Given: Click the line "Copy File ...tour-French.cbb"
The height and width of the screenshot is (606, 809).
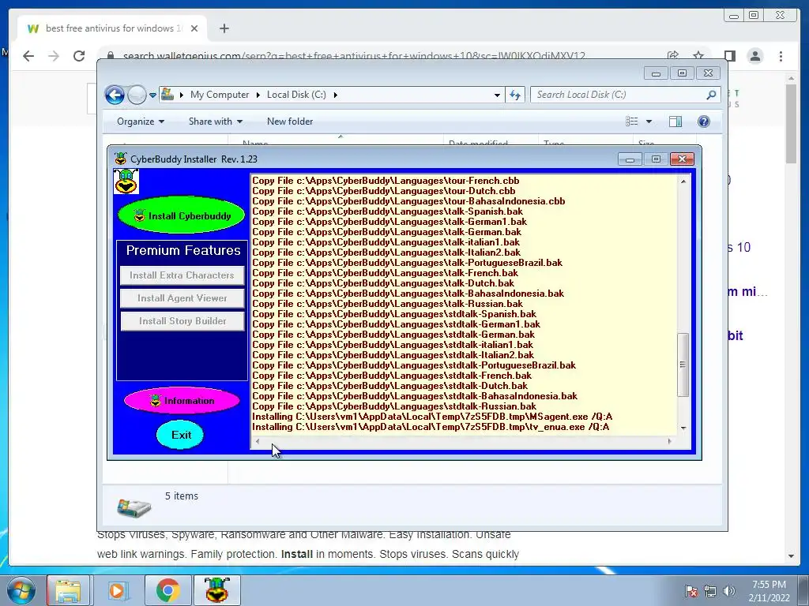Looking at the screenshot, I should click(x=386, y=181).
